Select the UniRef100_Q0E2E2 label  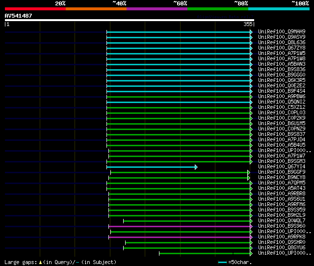point(282,85)
